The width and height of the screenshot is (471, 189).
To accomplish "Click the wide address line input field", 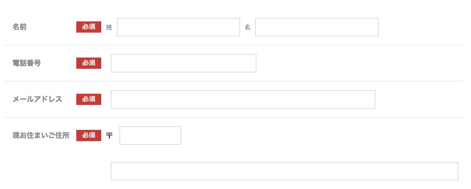I will pyautogui.click(x=284, y=171).
